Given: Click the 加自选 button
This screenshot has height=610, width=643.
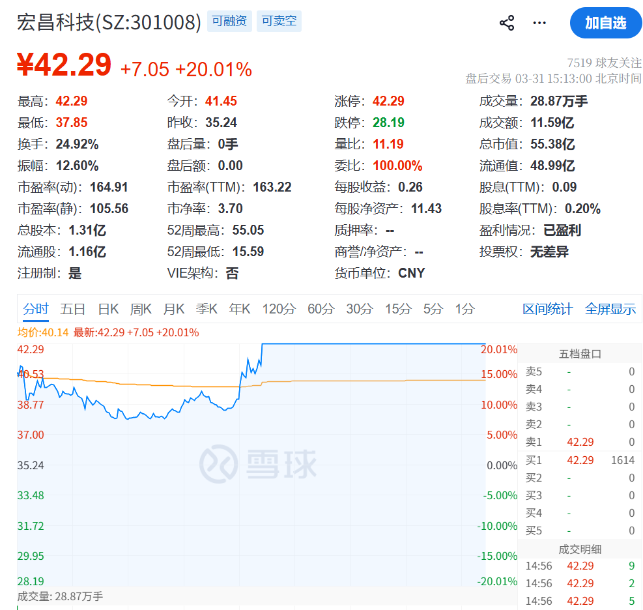Looking at the screenshot, I should 605,22.
